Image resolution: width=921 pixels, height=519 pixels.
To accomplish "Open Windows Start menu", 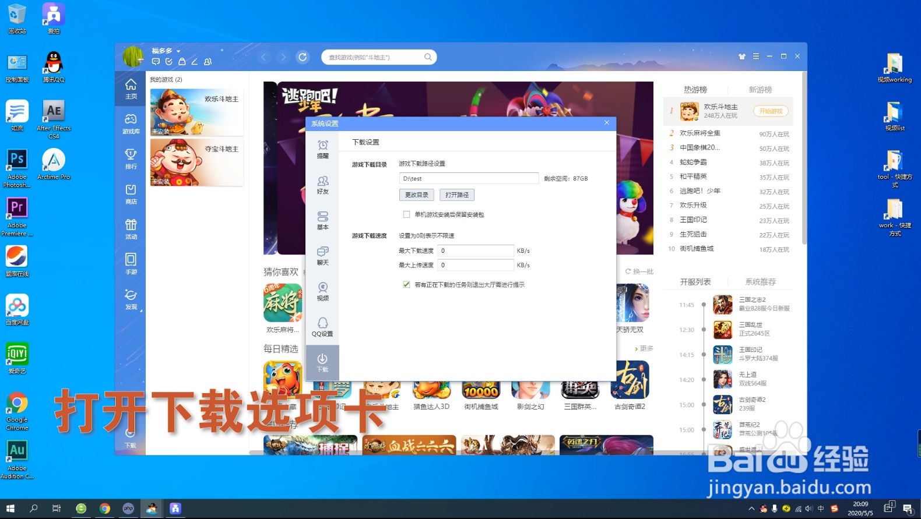I will click(10, 509).
